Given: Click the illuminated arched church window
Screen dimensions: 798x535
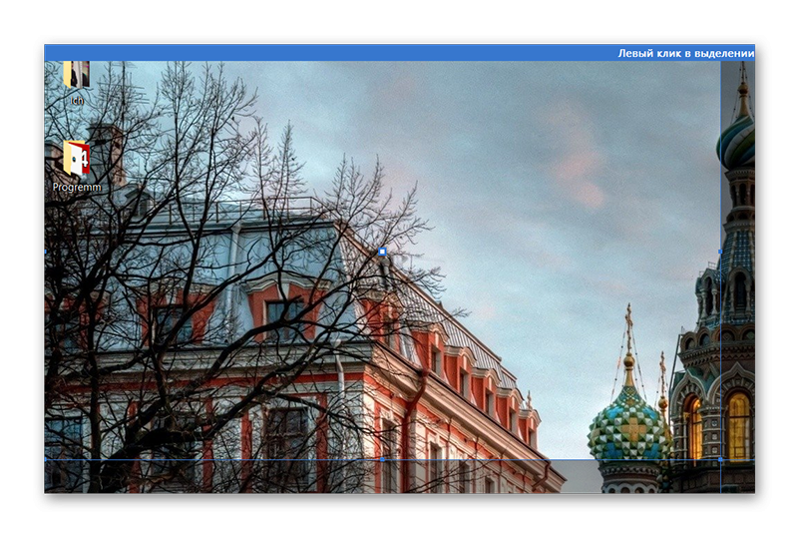Looking at the screenshot, I should [x=737, y=424].
